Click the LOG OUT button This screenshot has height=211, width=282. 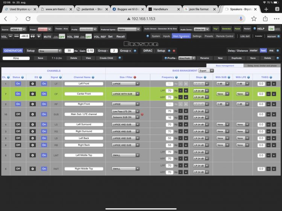tap(245, 36)
